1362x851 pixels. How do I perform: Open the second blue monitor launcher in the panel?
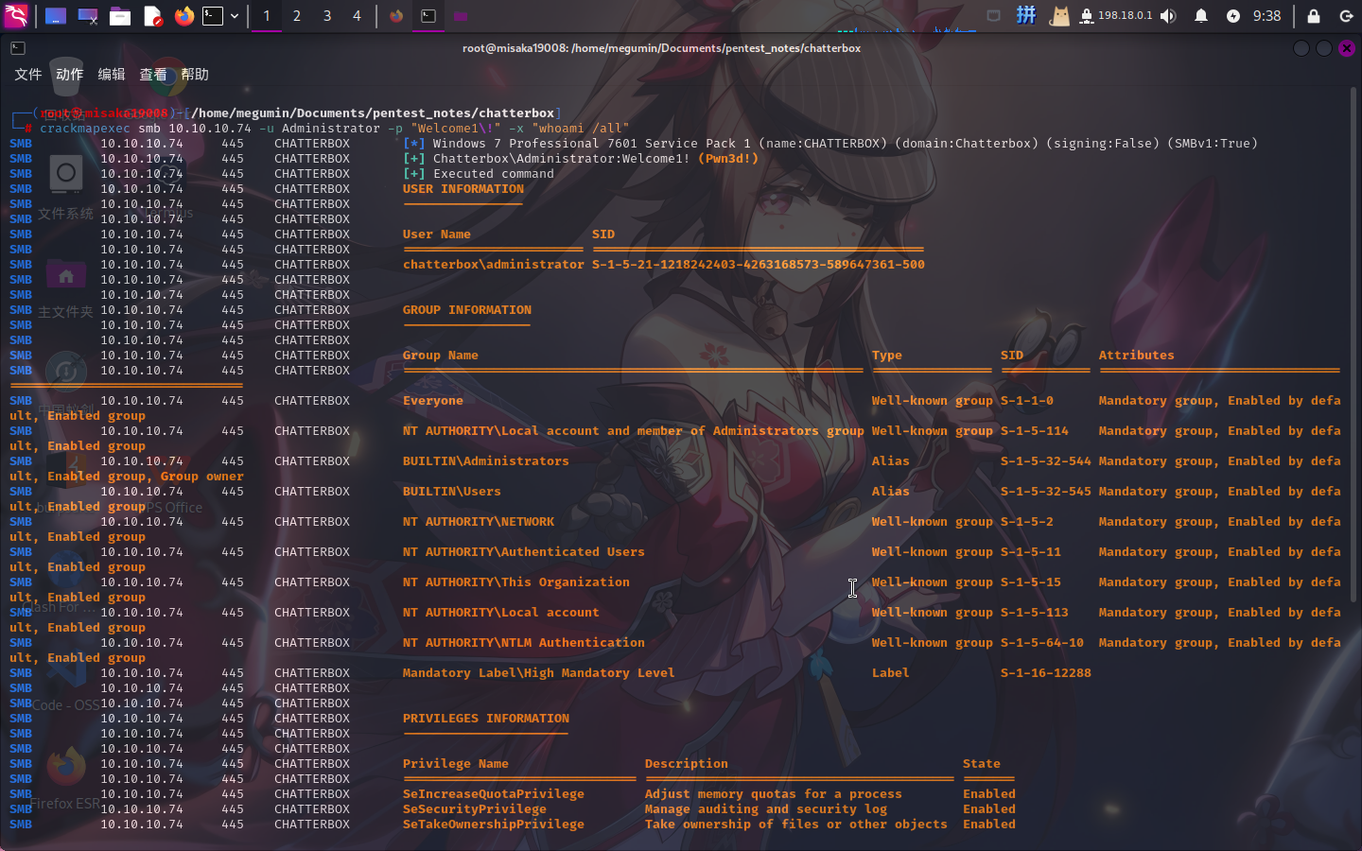88,16
